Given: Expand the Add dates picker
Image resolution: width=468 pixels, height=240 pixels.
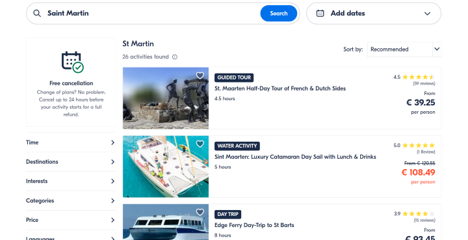Looking at the screenshot, I should coord(374,14).
